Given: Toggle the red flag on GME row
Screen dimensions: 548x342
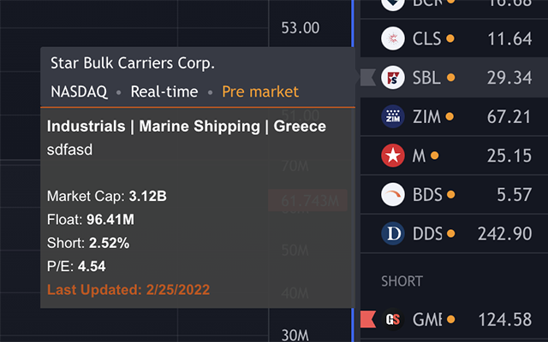Looking at the screenshot, I should (x=368, y=320).
